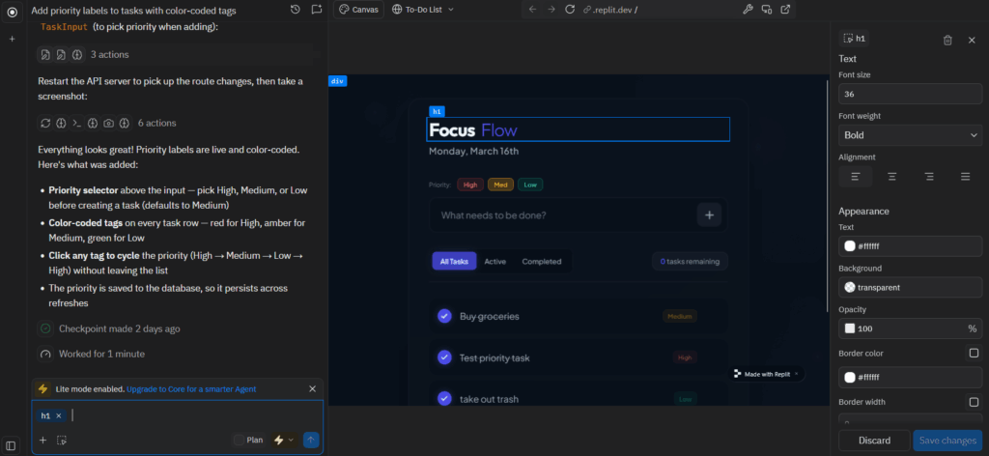Select the Focus Flow h1 heading
Viewport: 989px width, 456px height.
tap(578, 129)
